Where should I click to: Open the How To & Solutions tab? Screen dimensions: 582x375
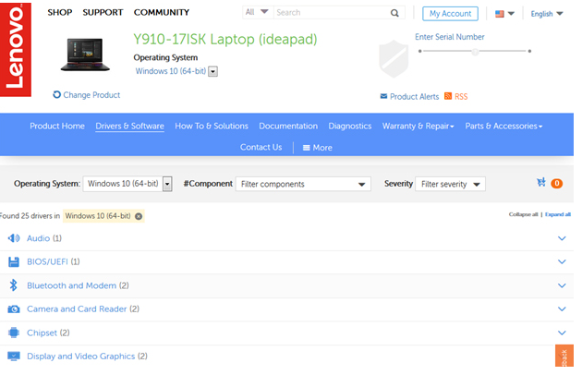point(212,126)
